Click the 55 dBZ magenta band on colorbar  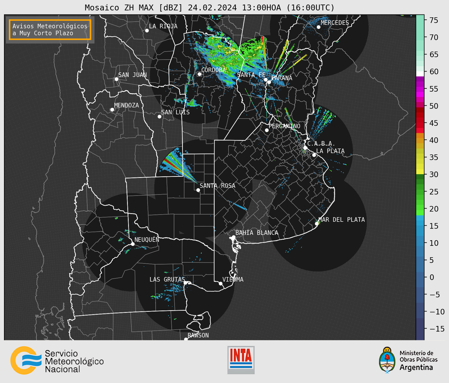coord(420,89)
